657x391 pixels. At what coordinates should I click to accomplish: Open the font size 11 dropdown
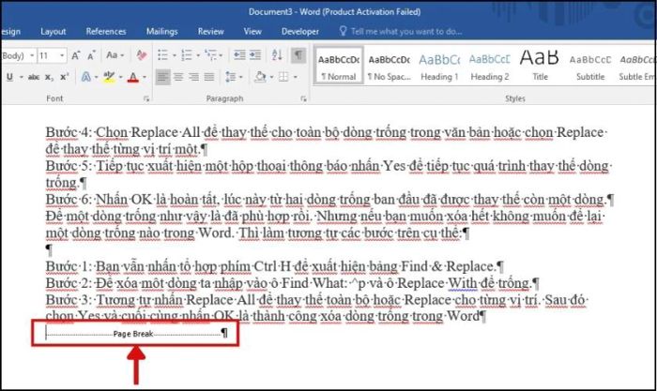[62, 55]
